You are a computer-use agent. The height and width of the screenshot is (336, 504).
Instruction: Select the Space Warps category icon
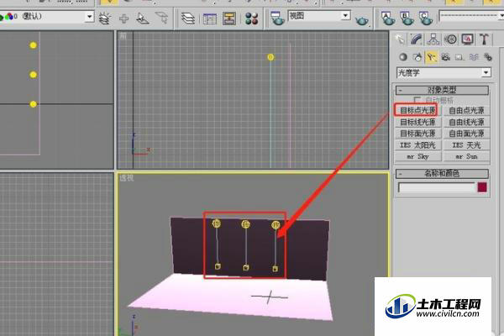474,57
